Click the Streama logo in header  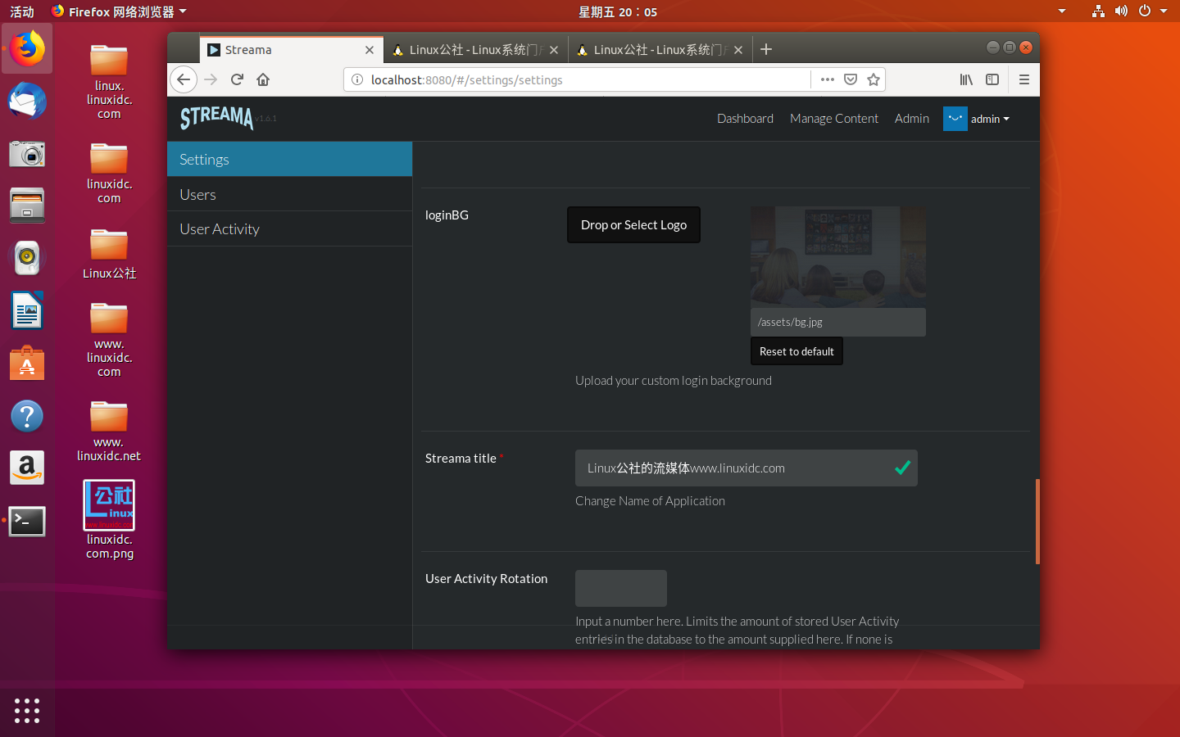pyautogui.click(x=217, y=118)
